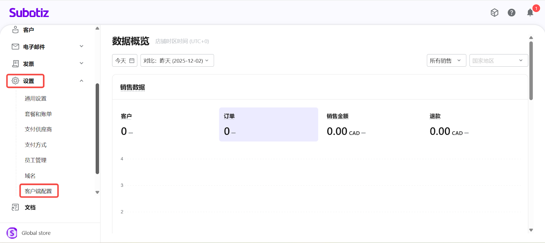Image resolution: width=545 pixels, height=243 pixels.
Task: Click the Global store logo icon
Action: pos(12,233)
